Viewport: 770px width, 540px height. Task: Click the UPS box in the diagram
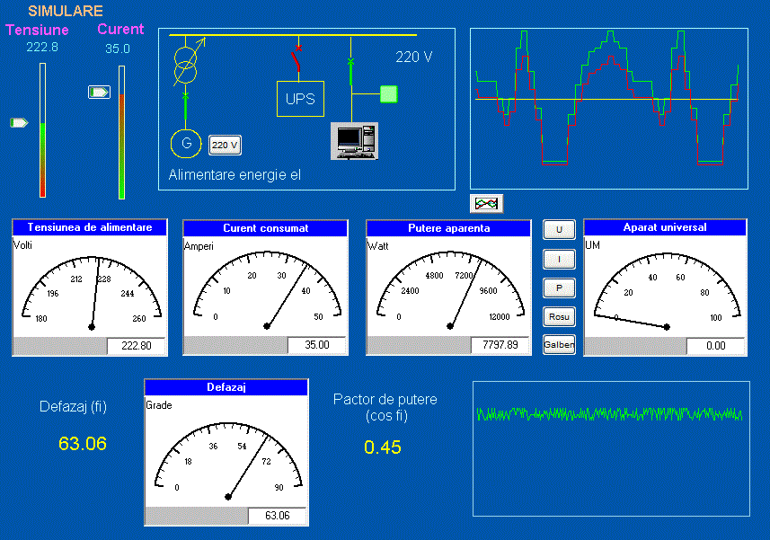point(300,99)
